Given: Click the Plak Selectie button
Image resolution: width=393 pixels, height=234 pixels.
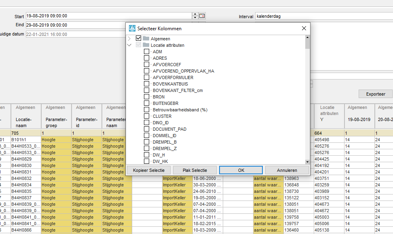Looking at the screenshot, I should pyautogui.click(x=195, y=170).
